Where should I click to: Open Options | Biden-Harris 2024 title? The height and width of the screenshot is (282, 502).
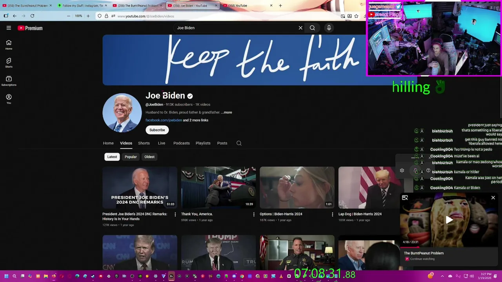coord(281,214)
